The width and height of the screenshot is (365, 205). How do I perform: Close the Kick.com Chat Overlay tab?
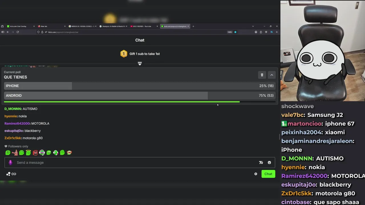point(34,26)
